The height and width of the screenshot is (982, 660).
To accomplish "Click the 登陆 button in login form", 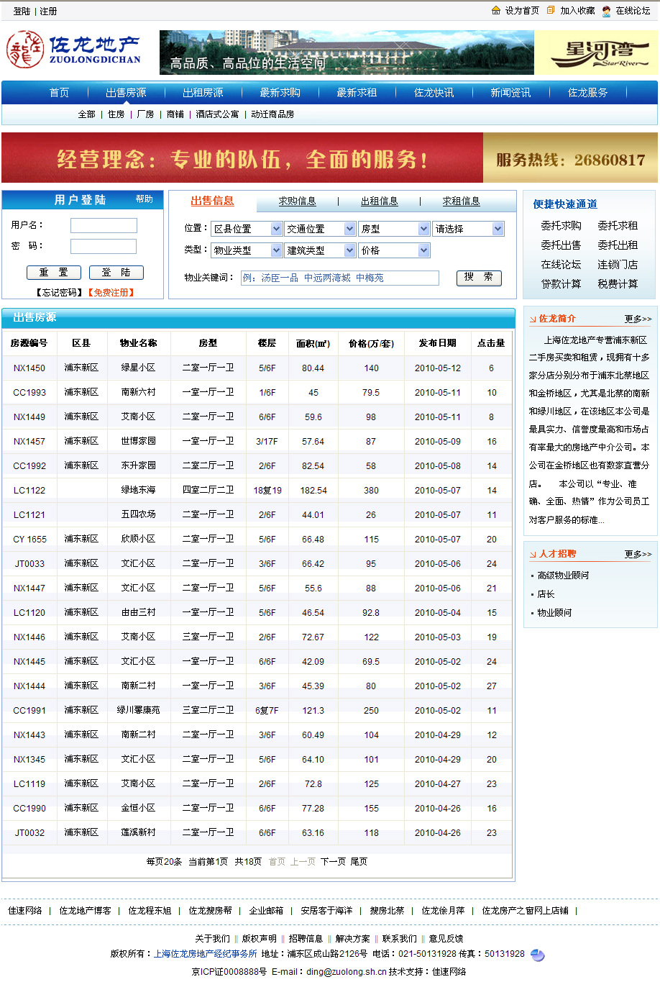I will tap(116, 273).
